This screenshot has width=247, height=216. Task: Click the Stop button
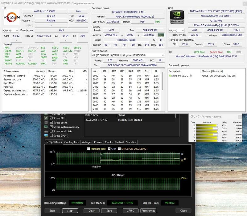[70, 211]
